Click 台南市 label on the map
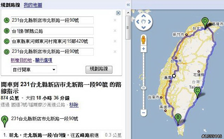The width and height of the screenshot is (224, 139). click(x=153, y=97)
